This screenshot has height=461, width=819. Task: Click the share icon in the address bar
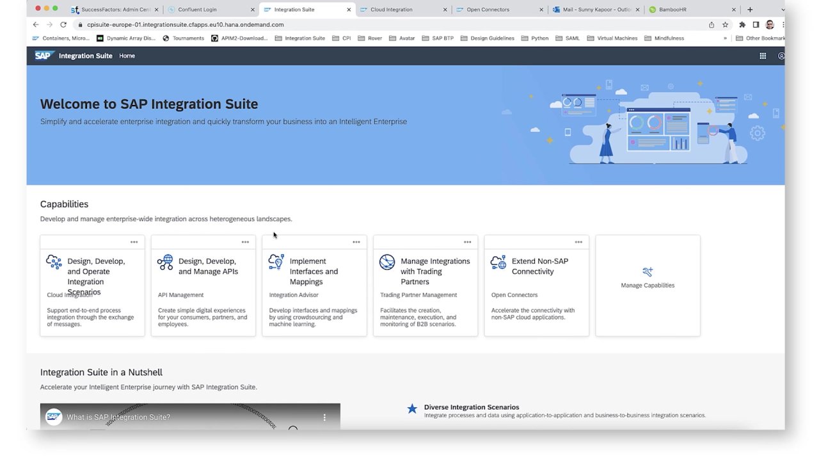point(712,24)
